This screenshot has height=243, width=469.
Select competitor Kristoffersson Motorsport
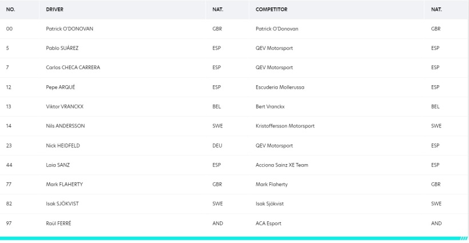285,126
